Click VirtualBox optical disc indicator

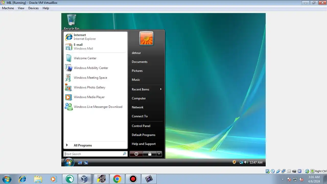(x=273, y=171)
